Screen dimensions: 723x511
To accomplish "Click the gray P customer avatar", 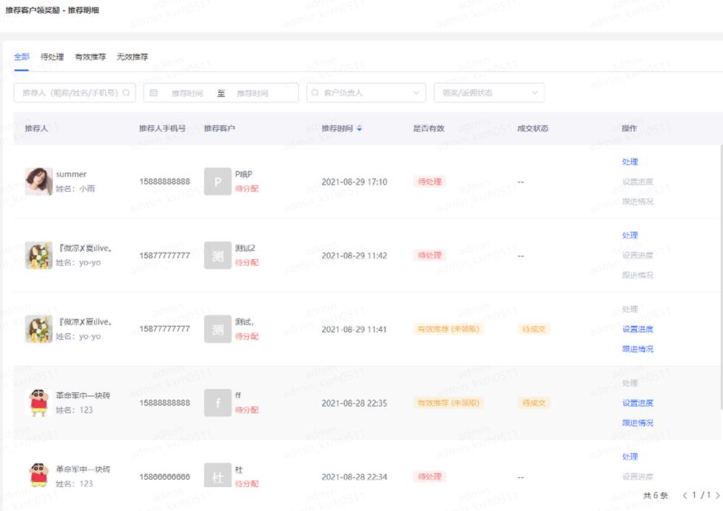I will pyautogui.click(x=218, y=182).
